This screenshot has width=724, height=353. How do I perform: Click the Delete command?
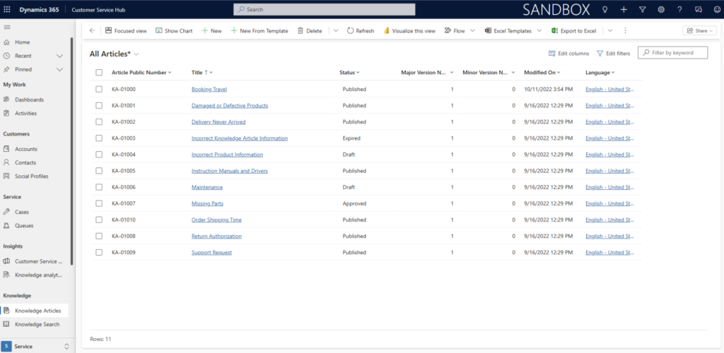click(x=310, y=31)
